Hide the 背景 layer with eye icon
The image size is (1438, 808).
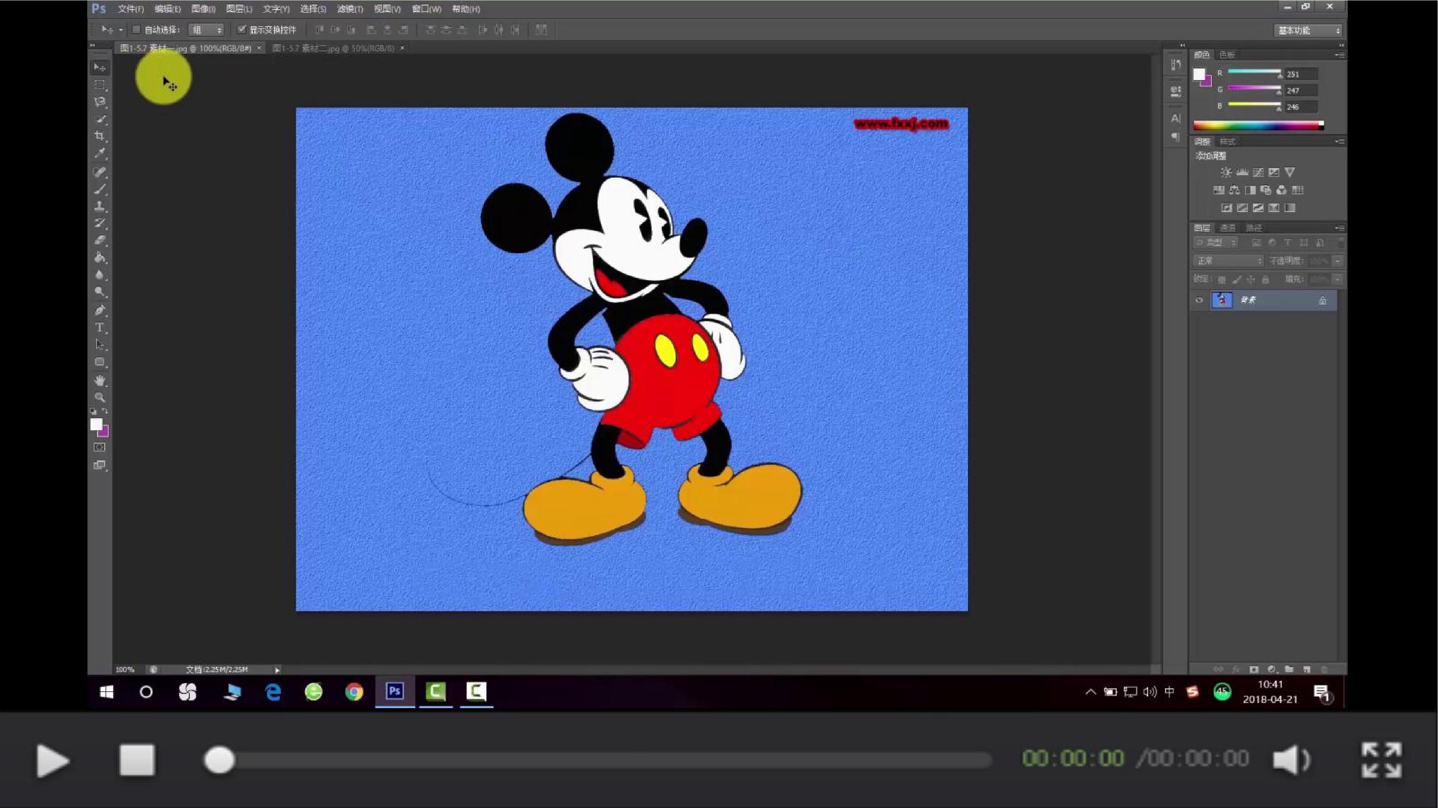coord(1198,300)
